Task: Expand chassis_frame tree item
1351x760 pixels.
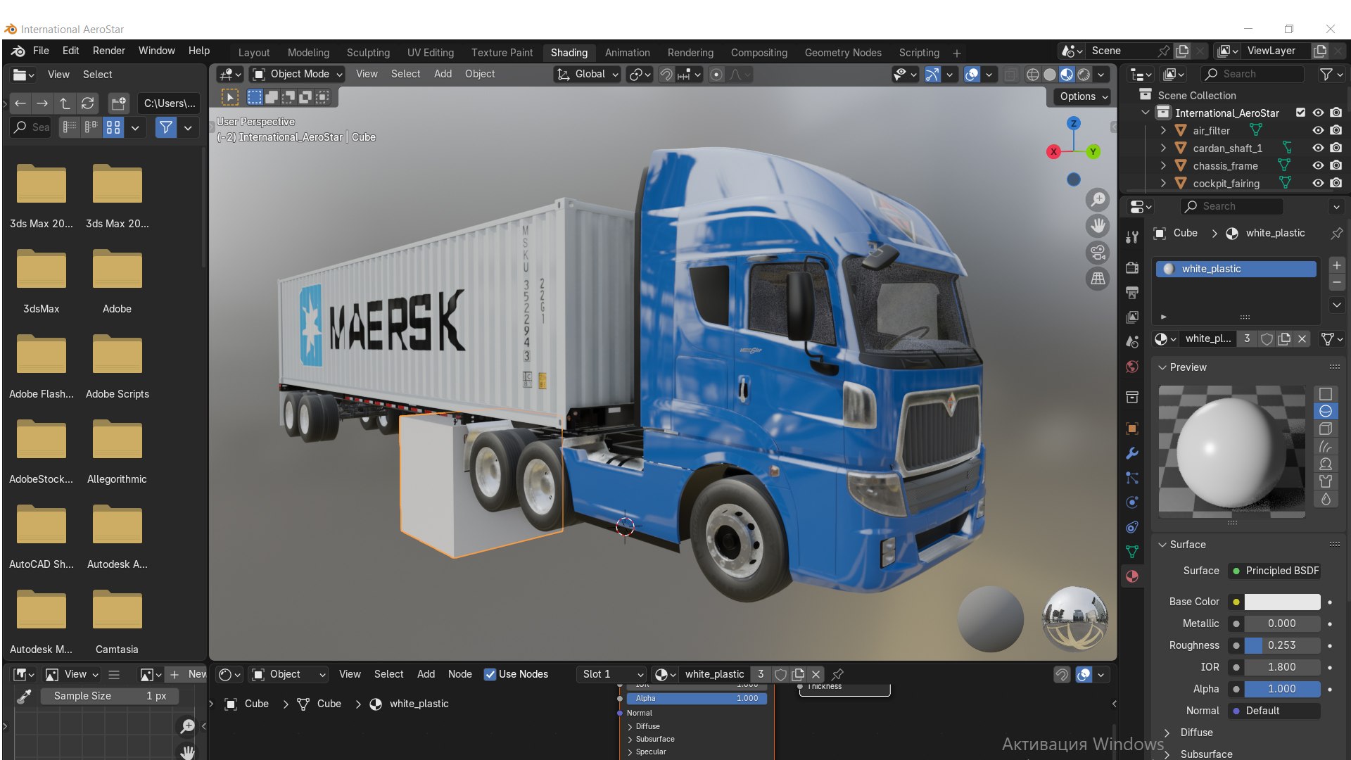Action: tap(1163, 165)
